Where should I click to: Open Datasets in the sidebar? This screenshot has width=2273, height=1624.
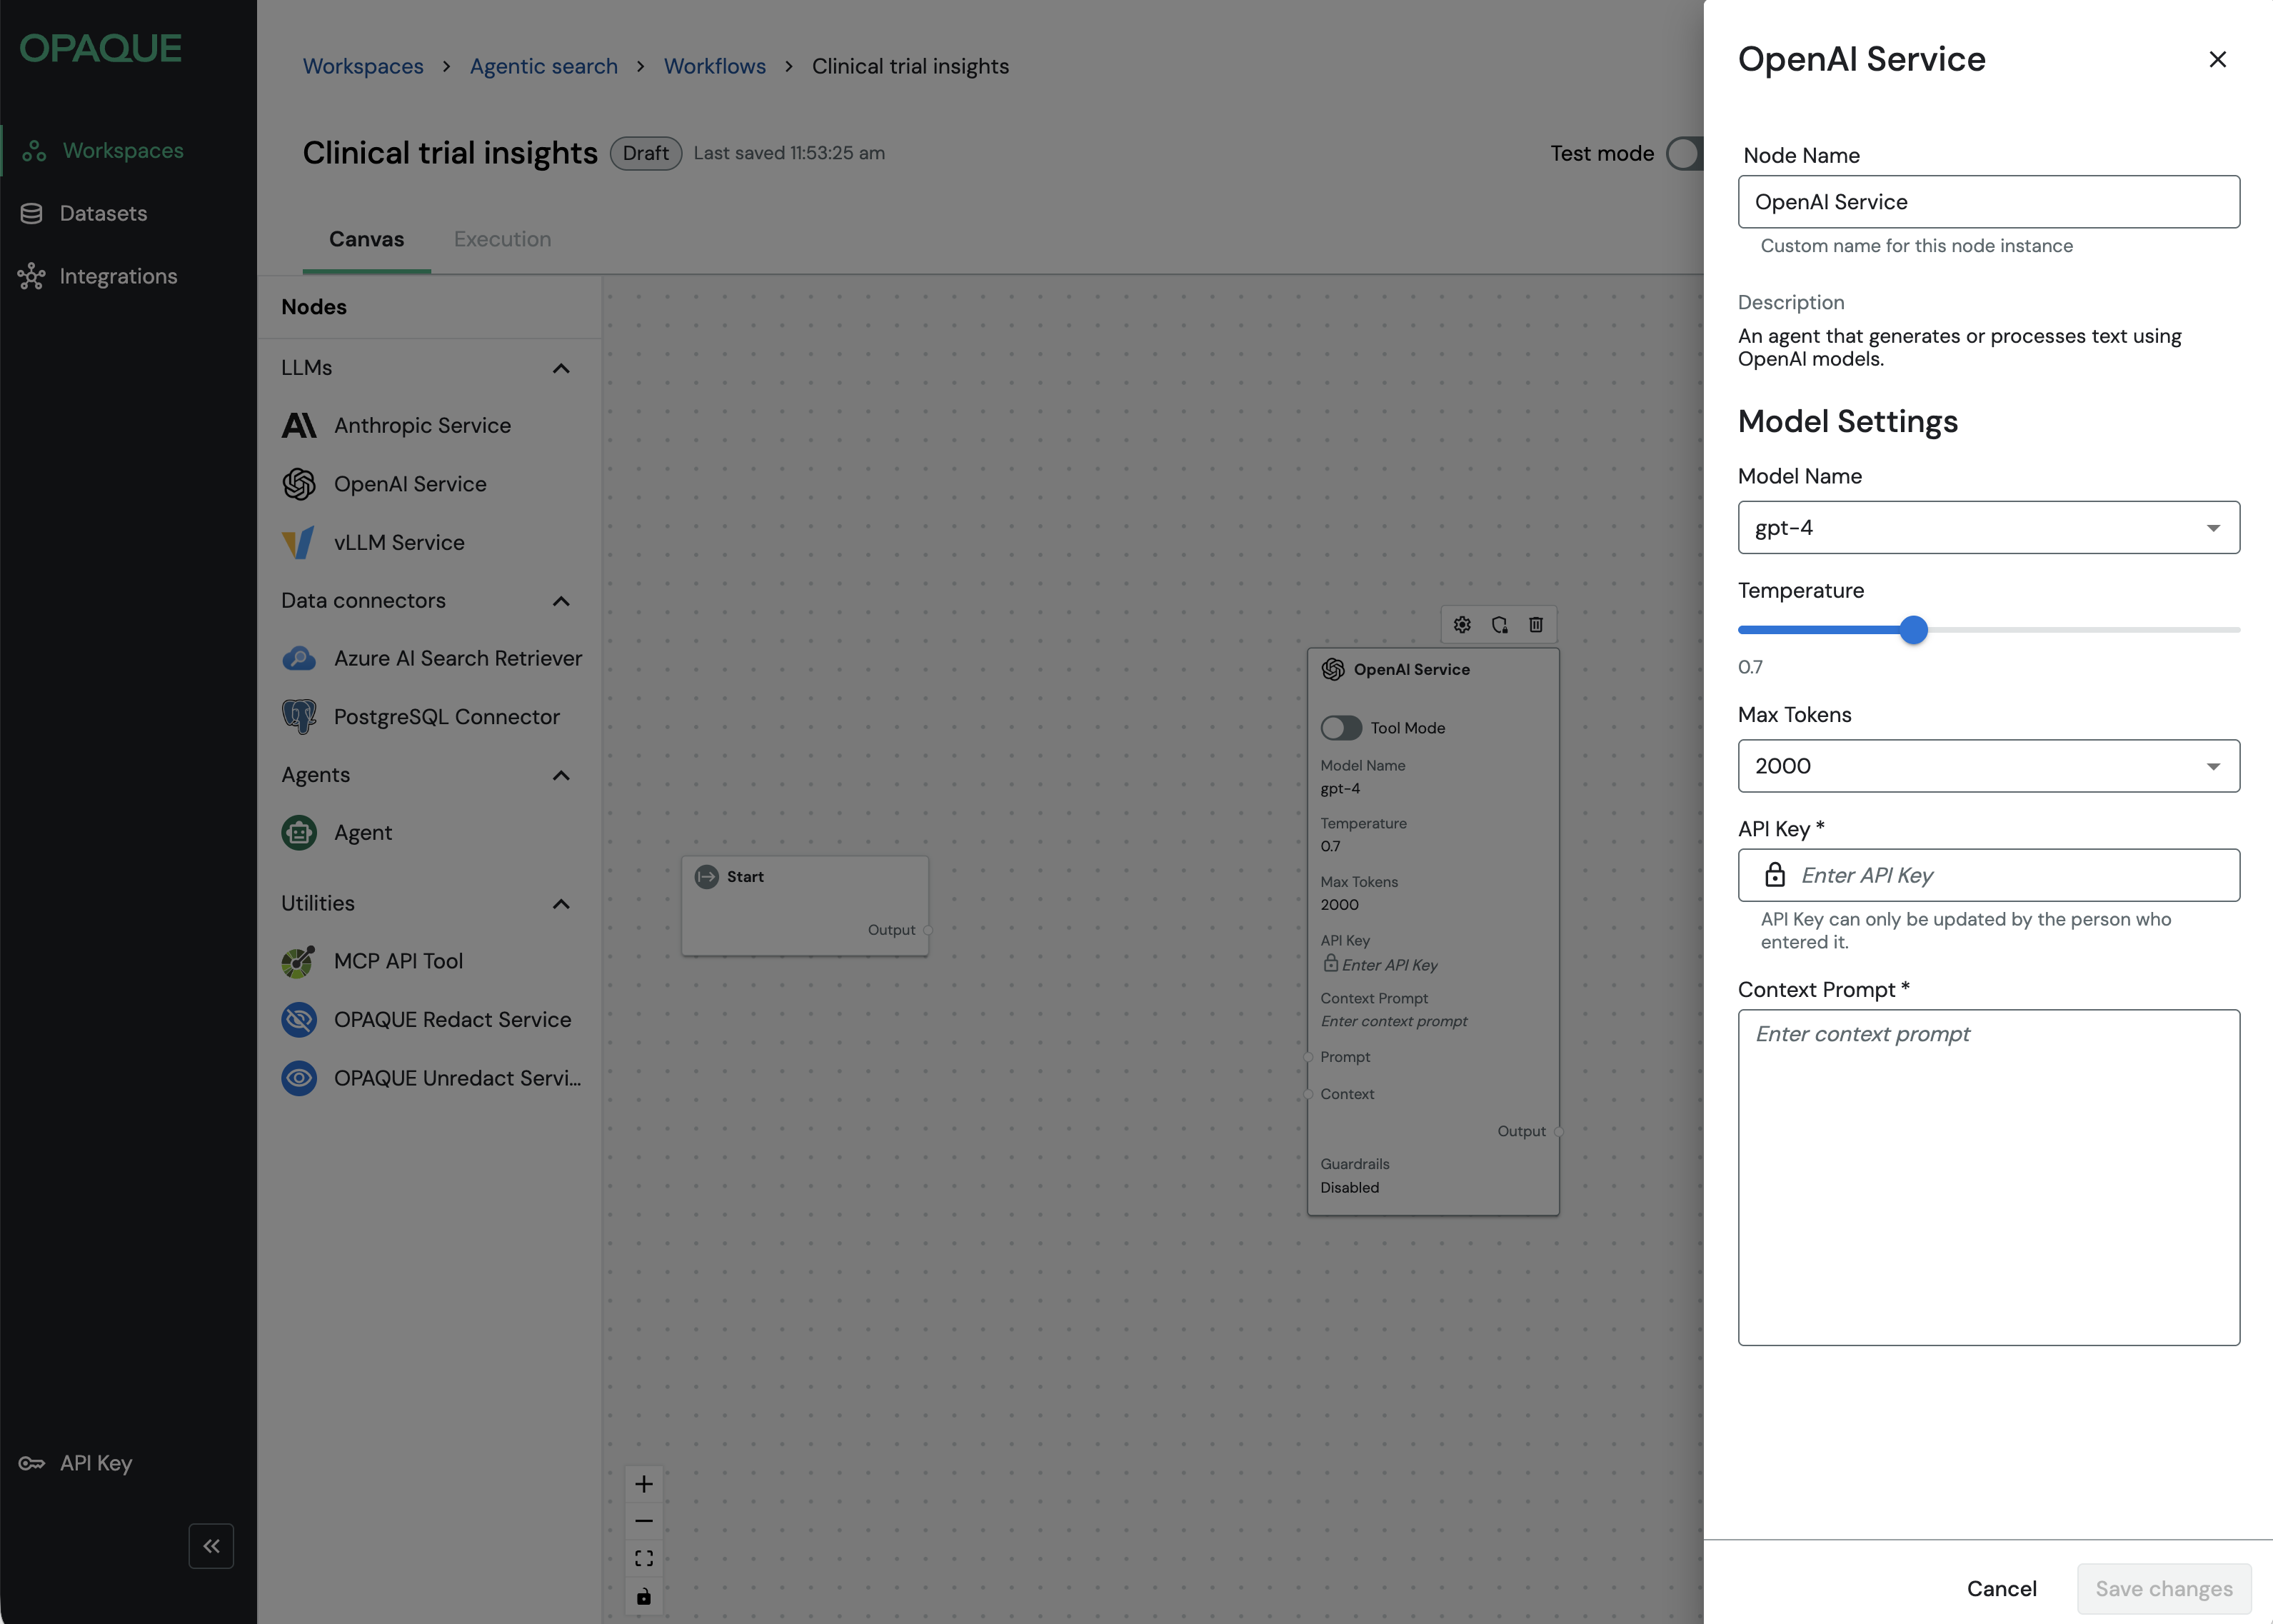103,214
